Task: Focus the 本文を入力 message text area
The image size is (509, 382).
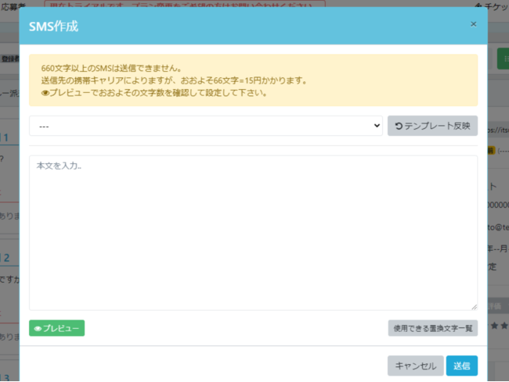Action: pos(253,232)
